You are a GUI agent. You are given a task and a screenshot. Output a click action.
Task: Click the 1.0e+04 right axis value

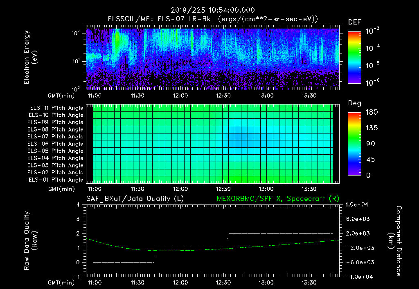[357, 205]
